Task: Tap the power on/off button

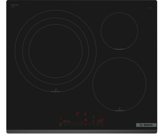Action: [x=61, y=125]
